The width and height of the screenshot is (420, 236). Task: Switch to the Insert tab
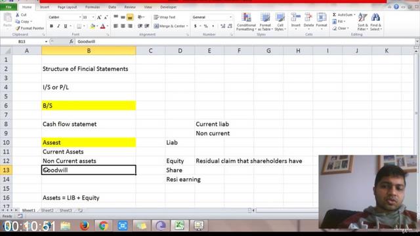[45, 7]
